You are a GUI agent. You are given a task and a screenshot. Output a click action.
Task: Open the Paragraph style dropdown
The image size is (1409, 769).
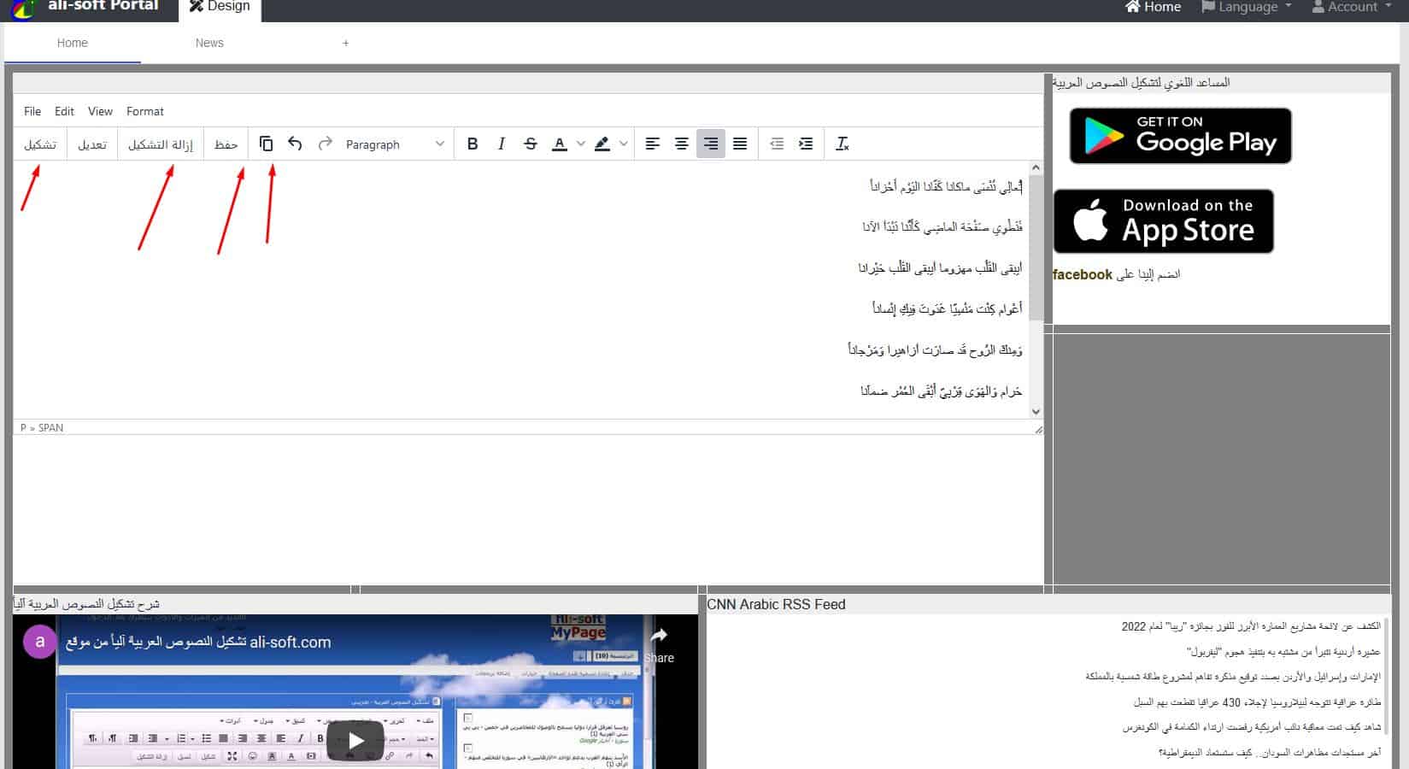tap(394, 144)
